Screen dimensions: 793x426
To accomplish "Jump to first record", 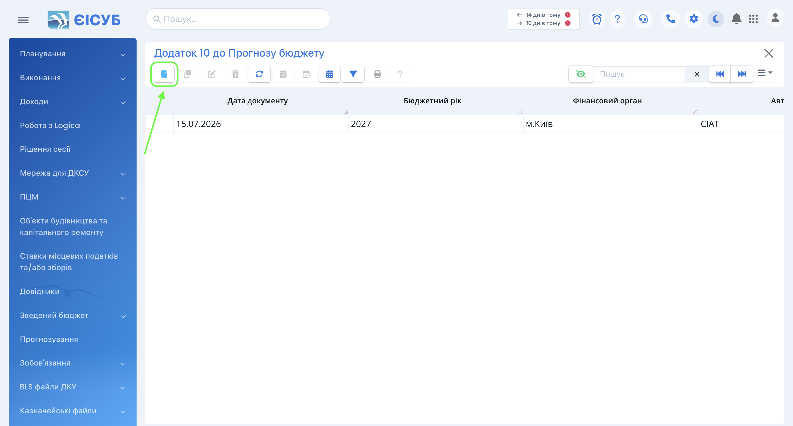I will [720, 74].
